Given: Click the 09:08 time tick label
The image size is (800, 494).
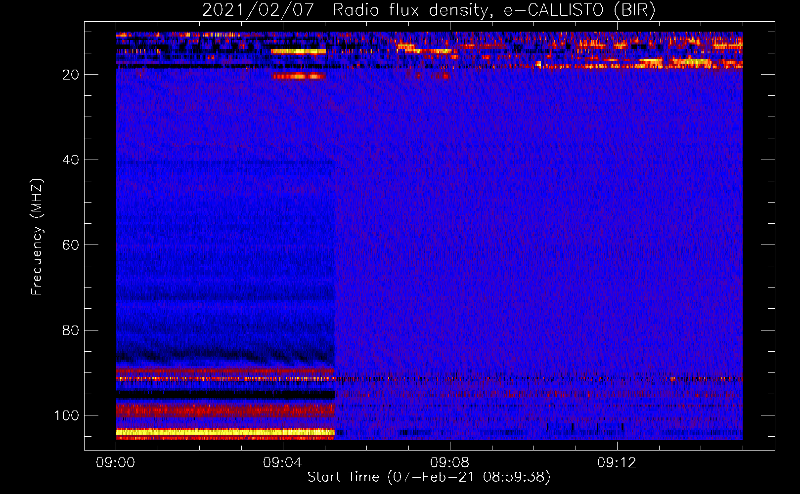Looking at the screenshot, I should [449, 463].
